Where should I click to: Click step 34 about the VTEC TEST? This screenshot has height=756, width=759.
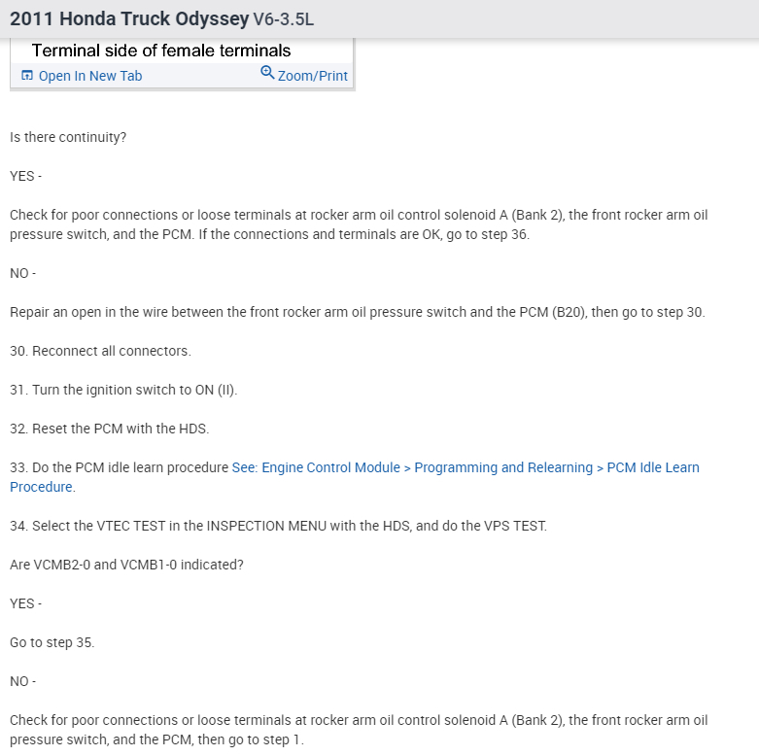pyautogui.click(x=278, y=526)
